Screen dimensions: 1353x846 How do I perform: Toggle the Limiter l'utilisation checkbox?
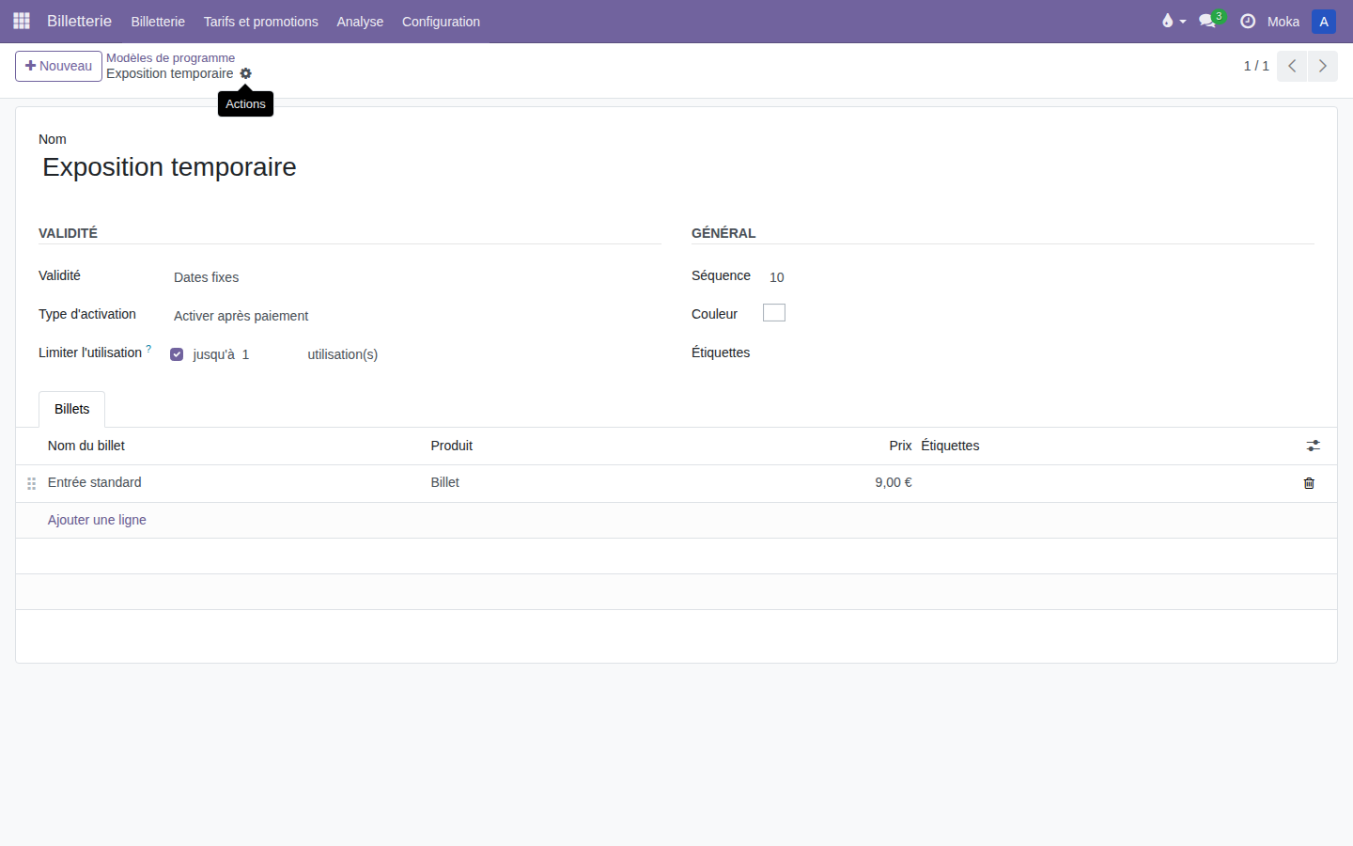pyautogui.click(x=177, y=354)
